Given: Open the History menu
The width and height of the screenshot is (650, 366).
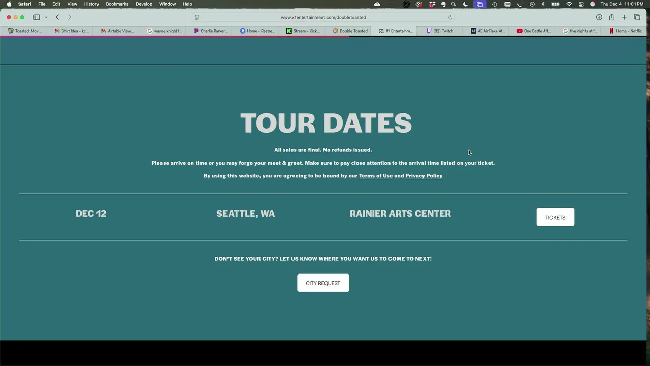Looking at the screenshot, I should coord(91,4).
